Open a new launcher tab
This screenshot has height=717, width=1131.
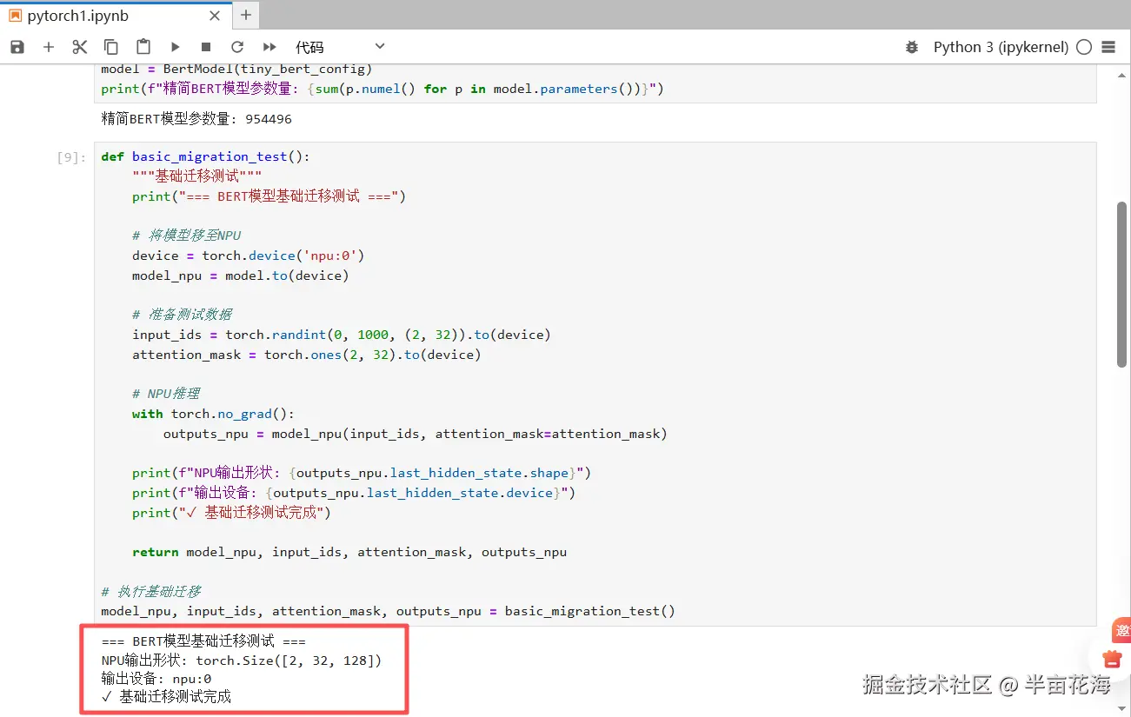pyautogui.click(x=246, y=15)
